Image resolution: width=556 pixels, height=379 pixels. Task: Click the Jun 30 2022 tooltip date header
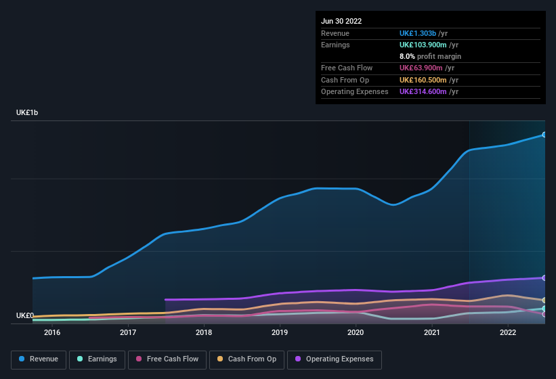point(341,21)
